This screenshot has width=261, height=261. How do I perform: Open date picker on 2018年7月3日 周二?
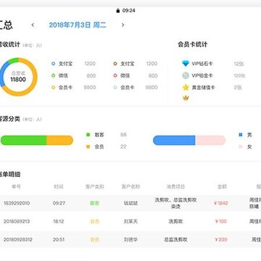pyautogui.click(x=78, y=25)
